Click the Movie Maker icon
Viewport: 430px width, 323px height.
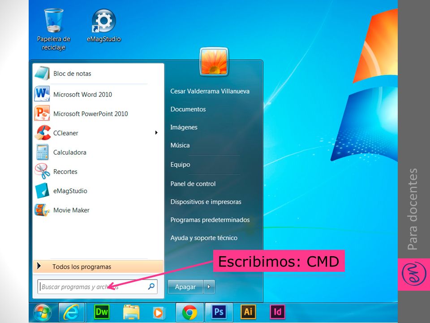(42, 210)
